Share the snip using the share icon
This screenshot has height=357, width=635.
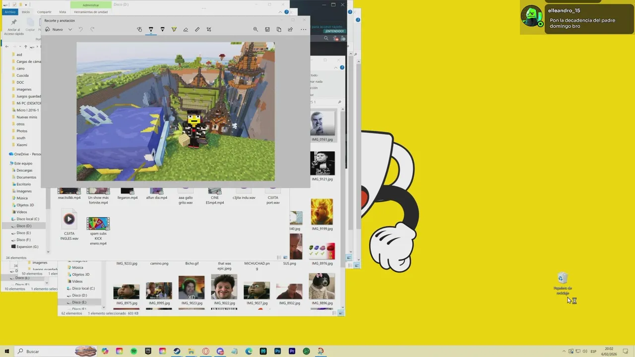click(290, 29)
